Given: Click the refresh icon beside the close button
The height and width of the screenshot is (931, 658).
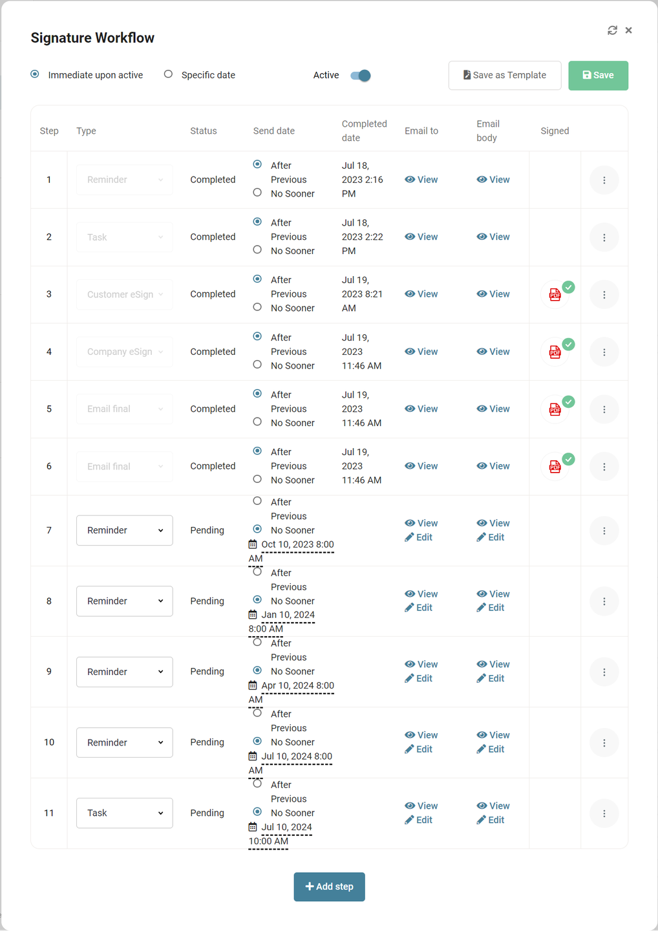Looking at the screenshot, I should [x=612, y=30].
